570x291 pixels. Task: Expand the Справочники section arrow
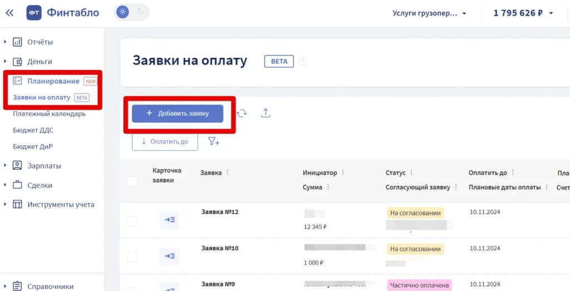pos(5,286)
